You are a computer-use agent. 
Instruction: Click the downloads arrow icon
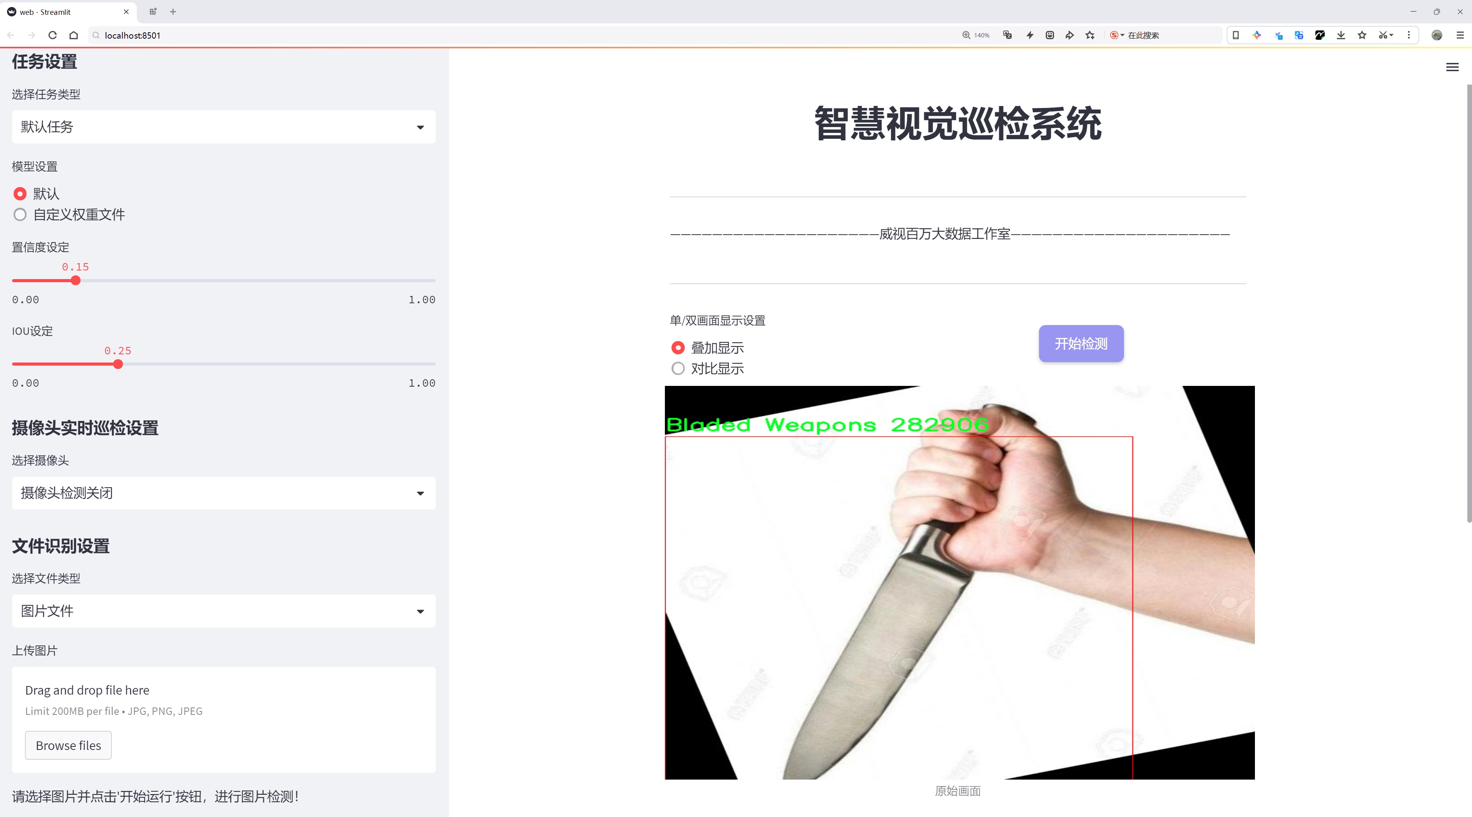pos(1341,35)
